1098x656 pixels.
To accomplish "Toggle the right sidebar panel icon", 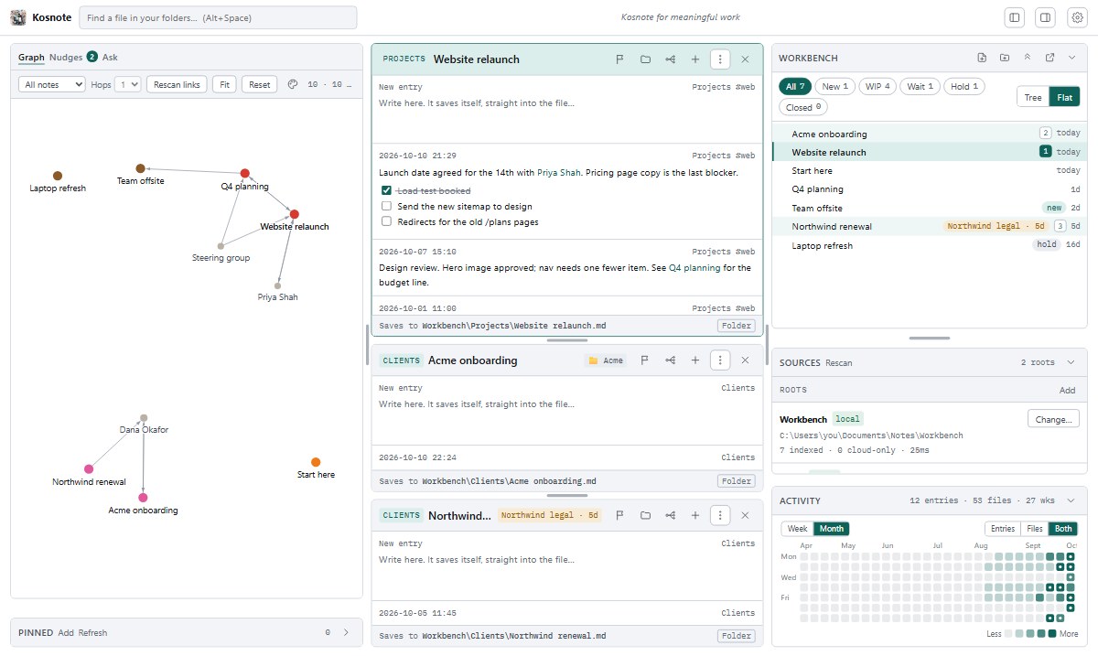I will tap(1045, 17).
